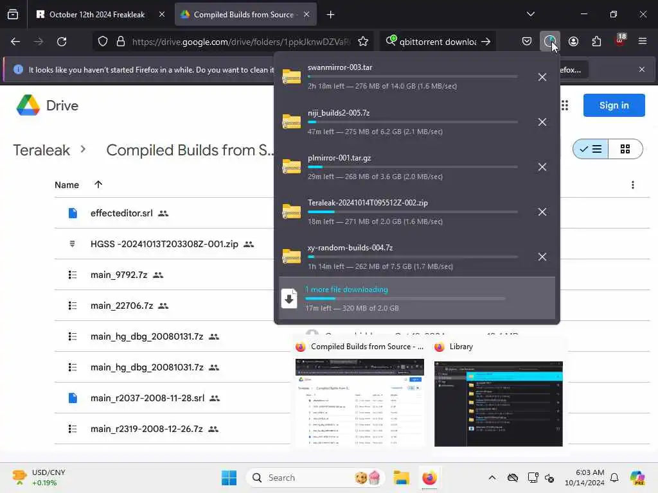Cancel Teraleak zip download
Screen dimensions: 658x493
pos(542,212)
